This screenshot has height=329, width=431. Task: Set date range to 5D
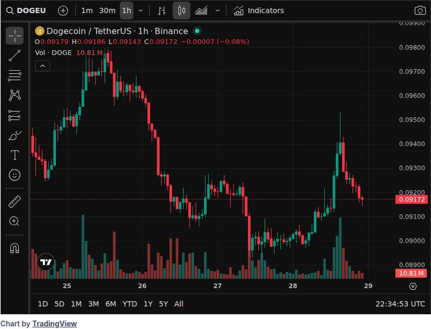coord(59,304)
